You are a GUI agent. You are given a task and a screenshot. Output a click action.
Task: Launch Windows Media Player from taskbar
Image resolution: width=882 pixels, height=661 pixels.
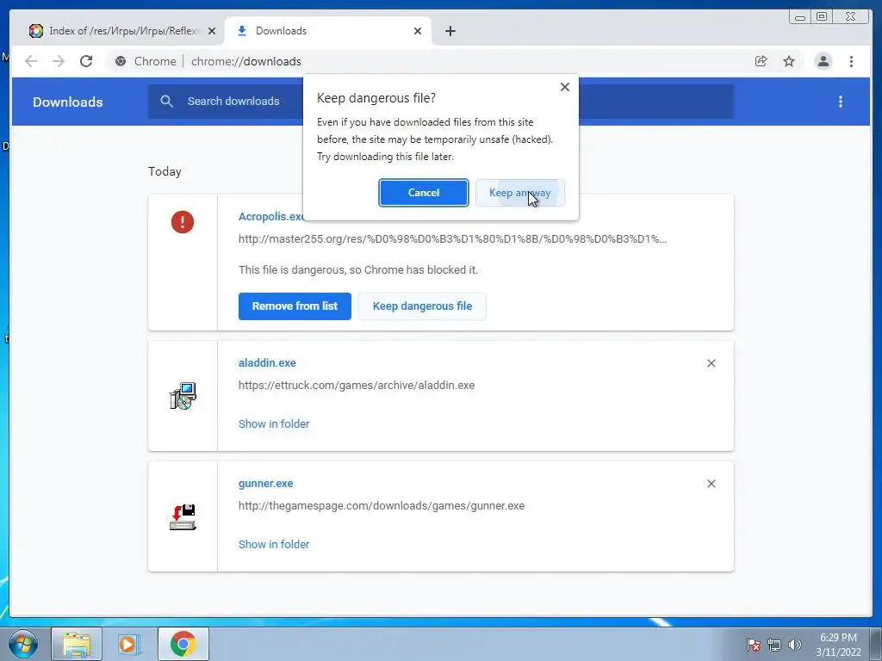pos(129,644)
